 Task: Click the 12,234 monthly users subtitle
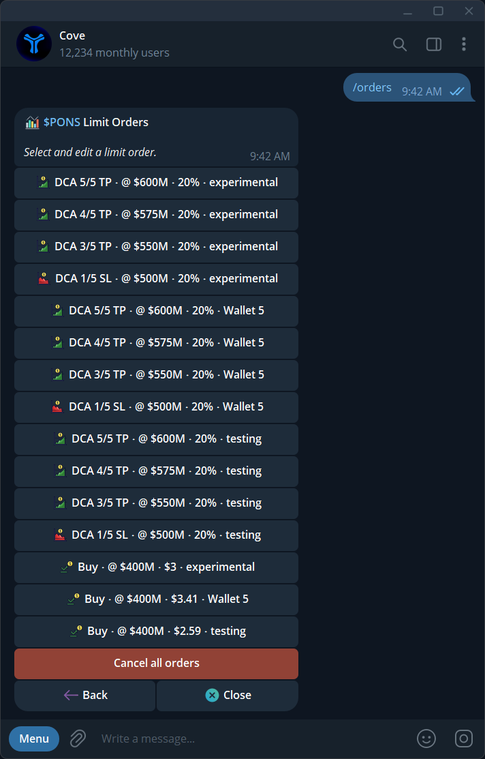[114, 53]
